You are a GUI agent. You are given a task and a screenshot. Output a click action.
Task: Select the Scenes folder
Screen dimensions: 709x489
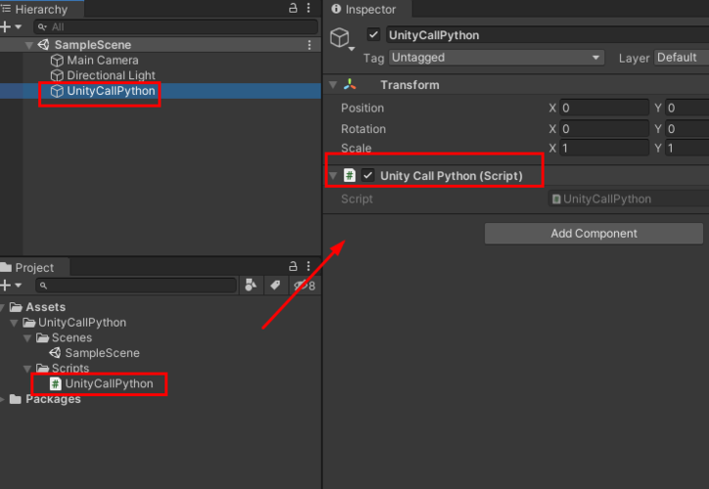71,337
